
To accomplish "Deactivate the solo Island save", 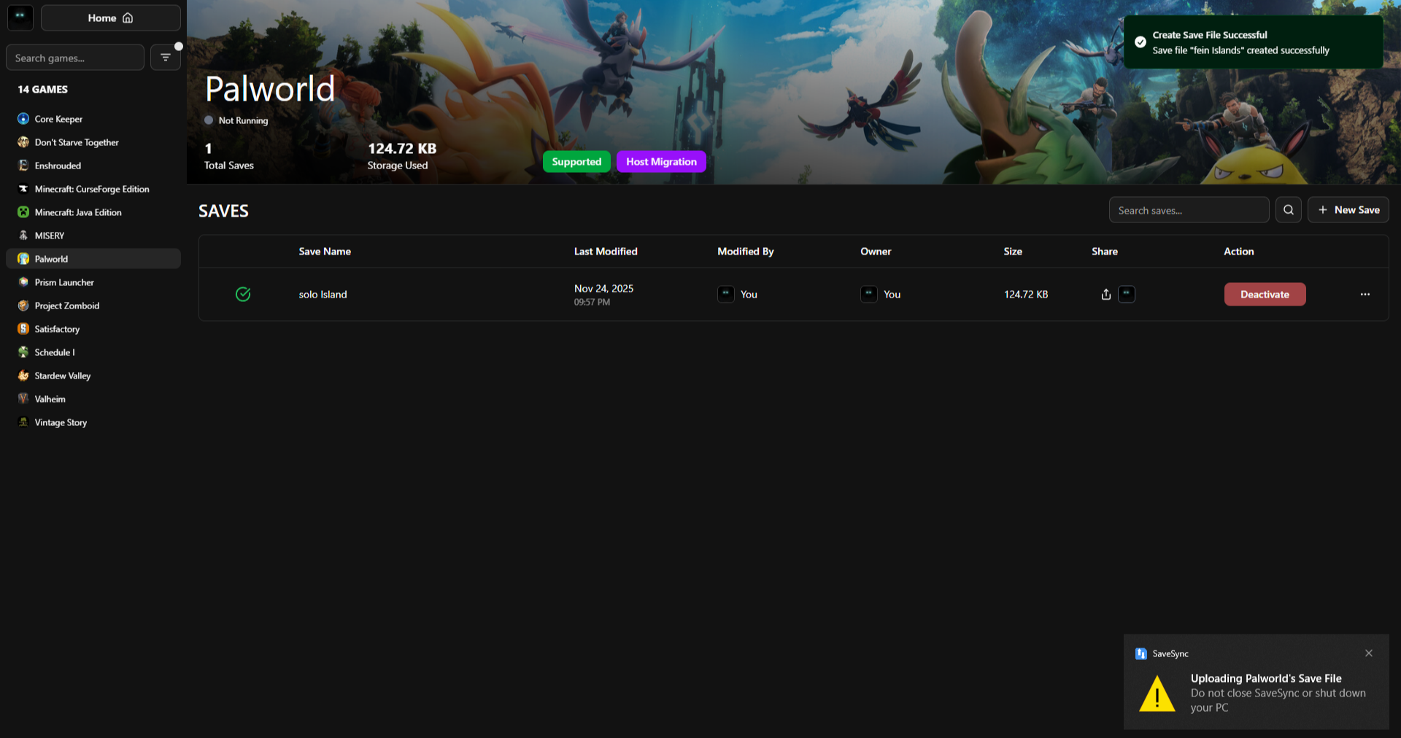I will 1265,294.
